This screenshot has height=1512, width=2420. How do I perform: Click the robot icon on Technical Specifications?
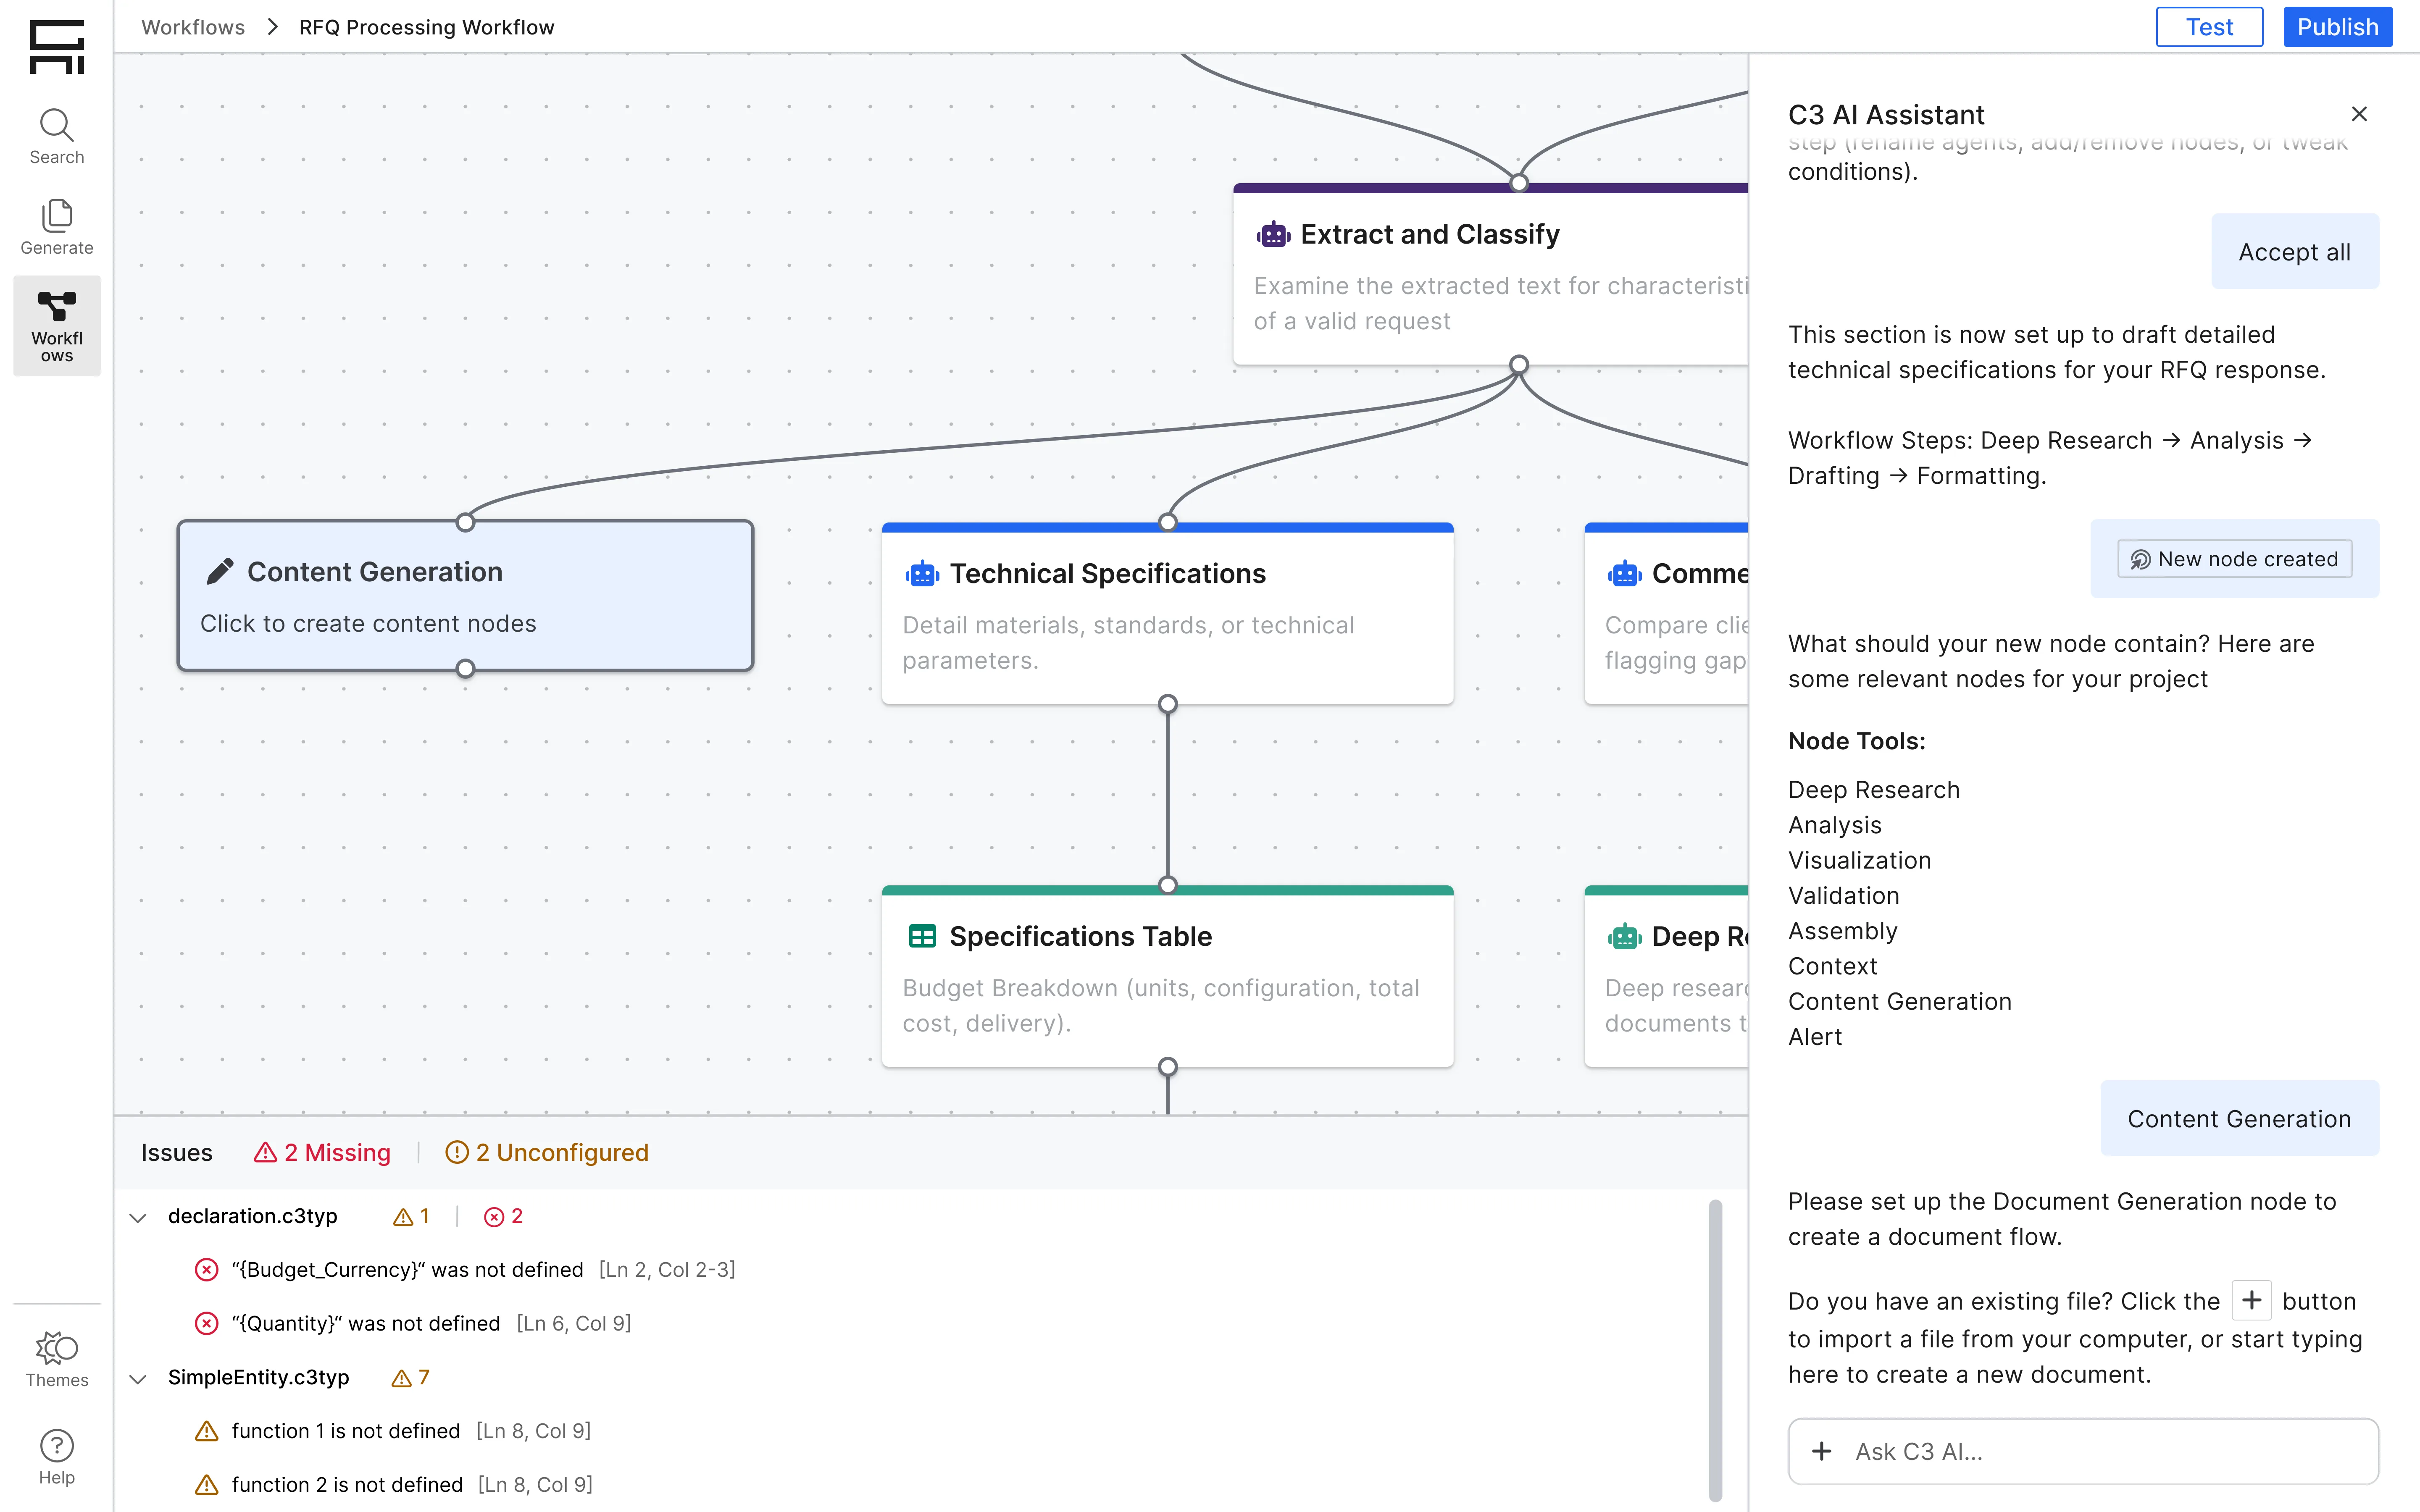922,574
